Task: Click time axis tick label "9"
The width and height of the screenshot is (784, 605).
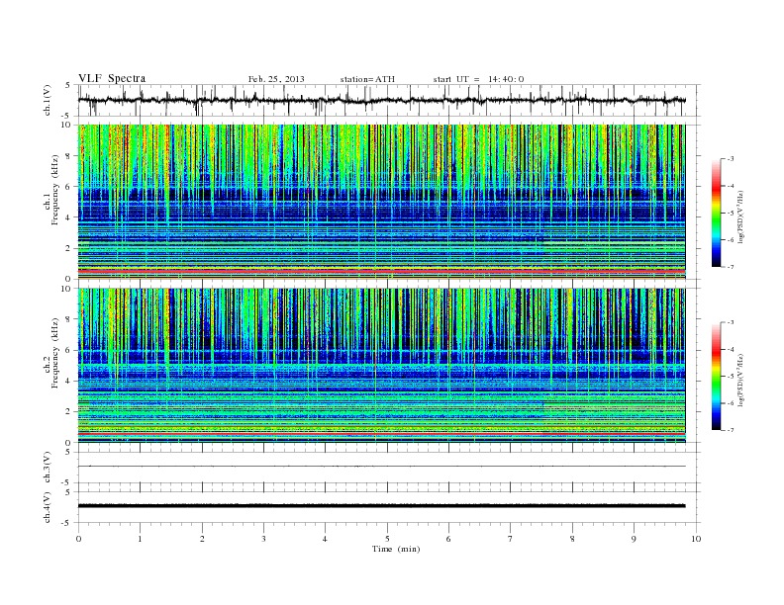Action: pos(634,539)
